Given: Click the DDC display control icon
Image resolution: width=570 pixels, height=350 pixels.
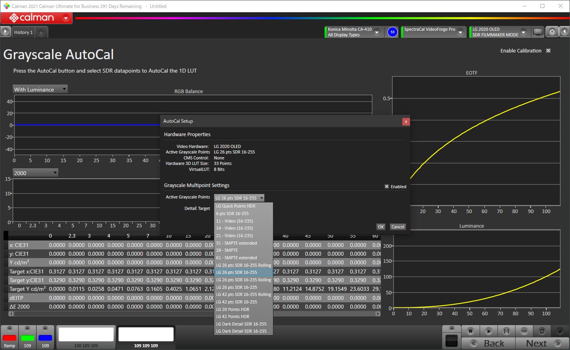Looking at the screenshot, I should [x=538, y=32].
